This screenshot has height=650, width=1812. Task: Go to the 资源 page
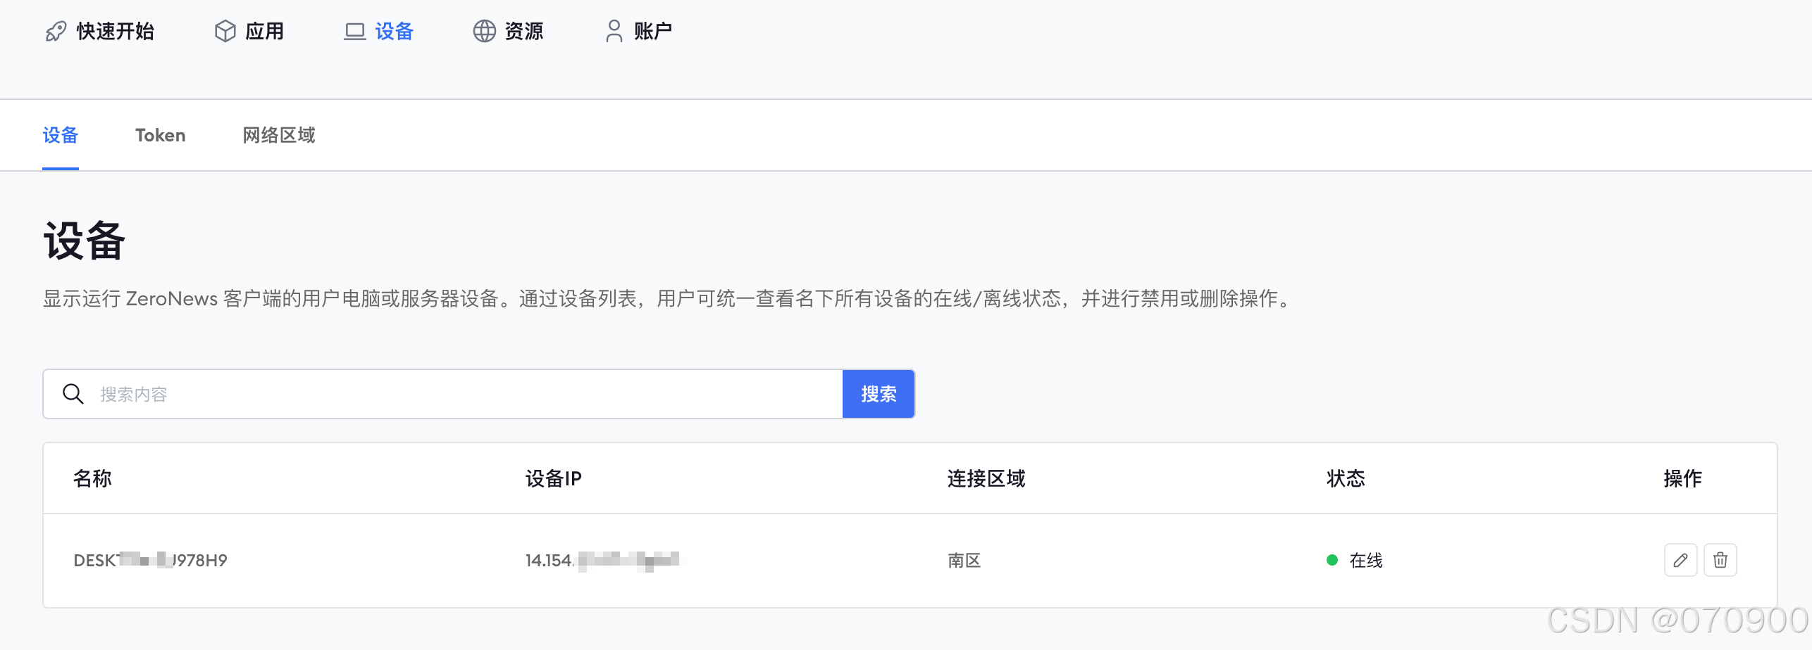click(x=523, y=31)
